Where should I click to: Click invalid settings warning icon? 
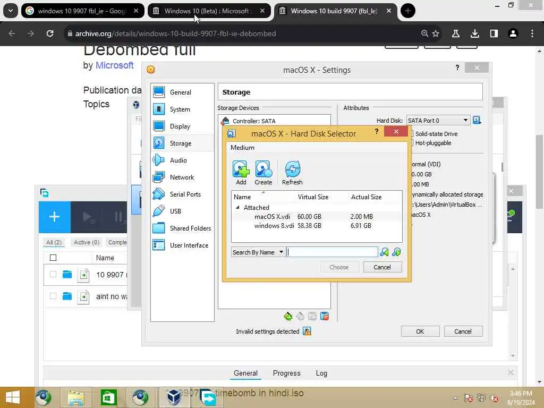tap(307, 331)
